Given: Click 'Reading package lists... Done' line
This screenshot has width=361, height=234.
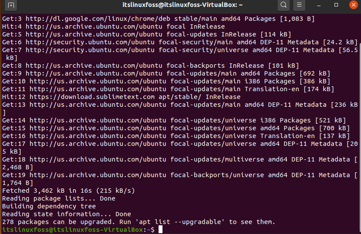Looking at the screenshot, I should pyautogui.click(x=59, y=199).
